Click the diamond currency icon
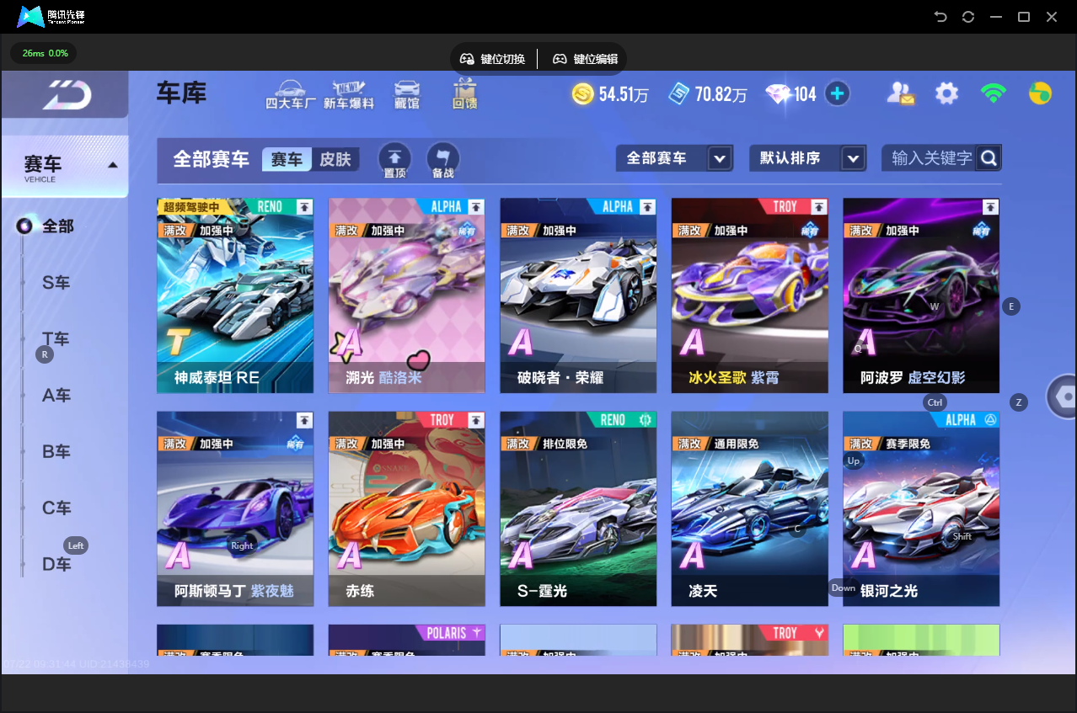Image resolution: width=1077 pixels, height=713 pixels. [777, 93]
